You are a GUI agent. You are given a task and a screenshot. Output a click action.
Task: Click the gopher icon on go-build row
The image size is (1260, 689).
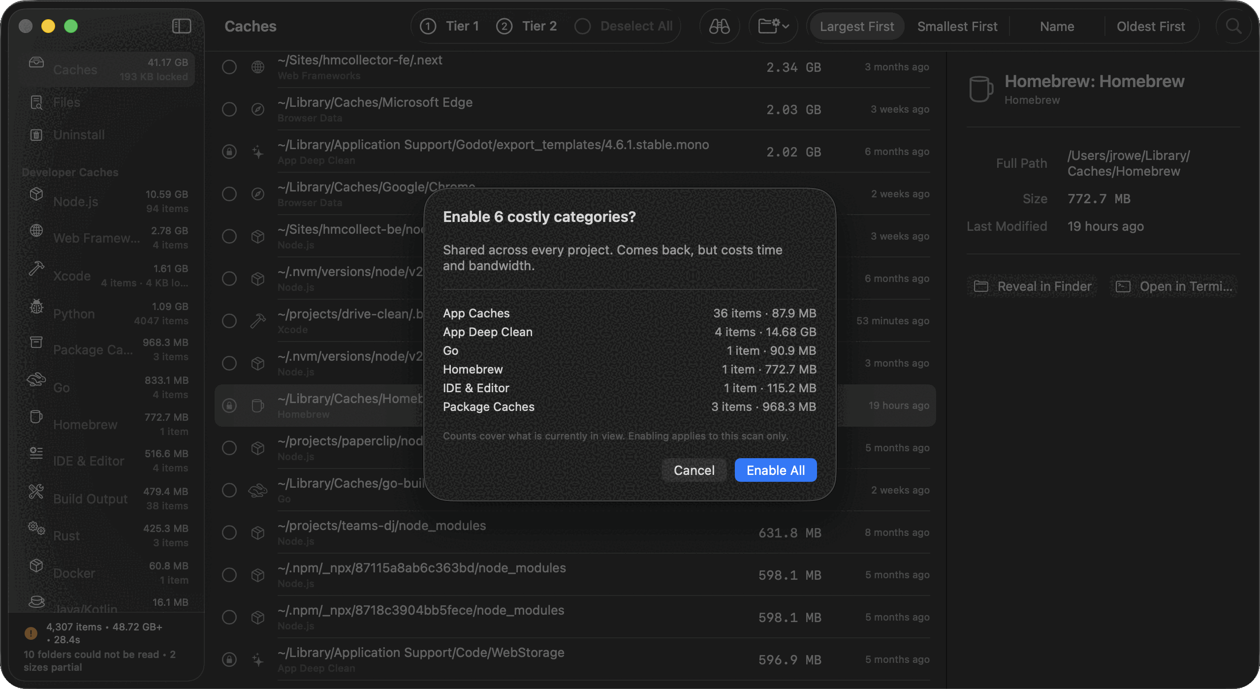coord(258,490)
